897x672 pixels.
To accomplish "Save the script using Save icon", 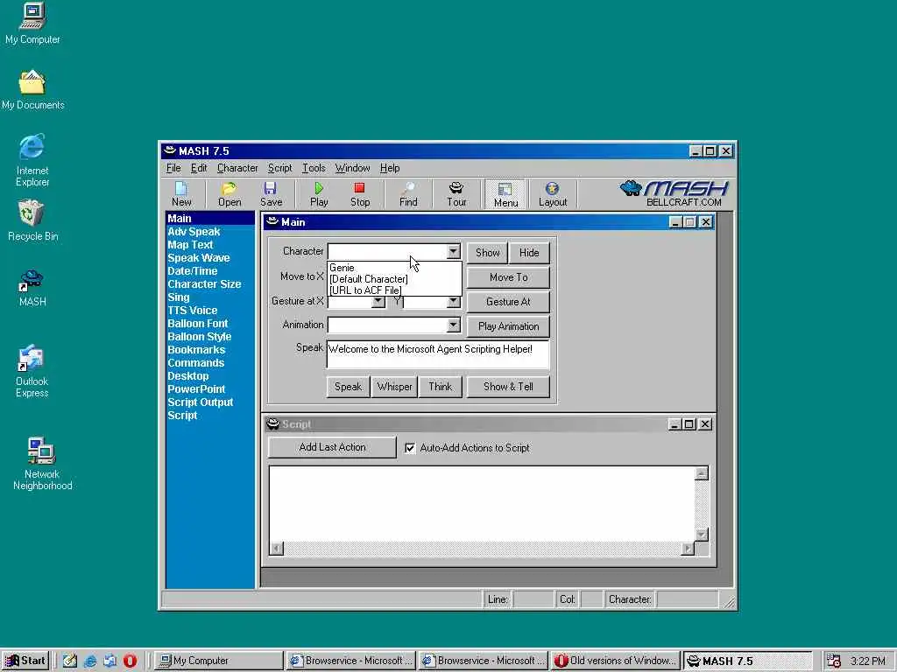I will coord(272,194).
